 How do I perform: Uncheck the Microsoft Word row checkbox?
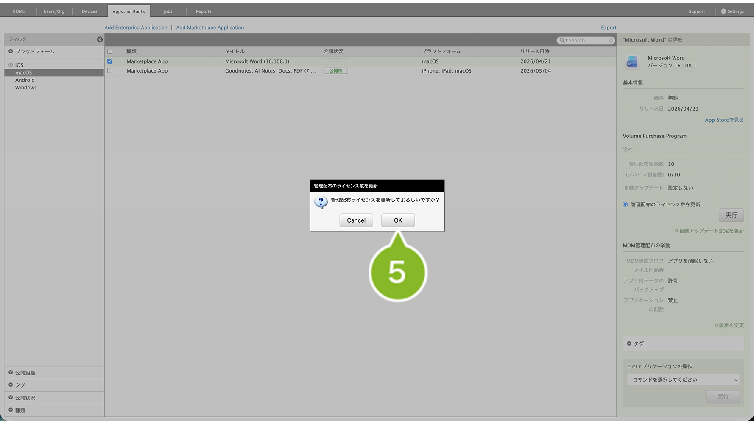coord(110,61)
